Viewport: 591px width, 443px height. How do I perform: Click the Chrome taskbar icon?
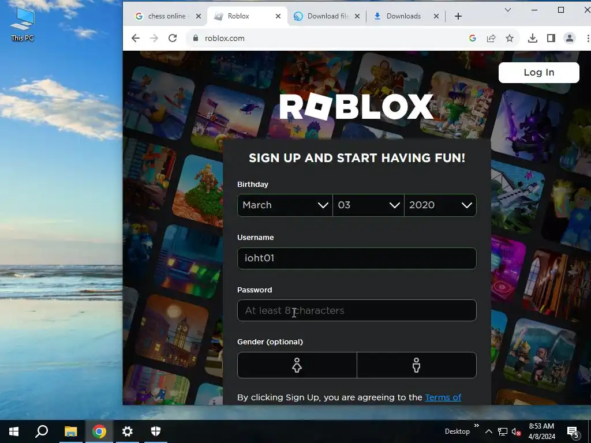click(99, 431)
